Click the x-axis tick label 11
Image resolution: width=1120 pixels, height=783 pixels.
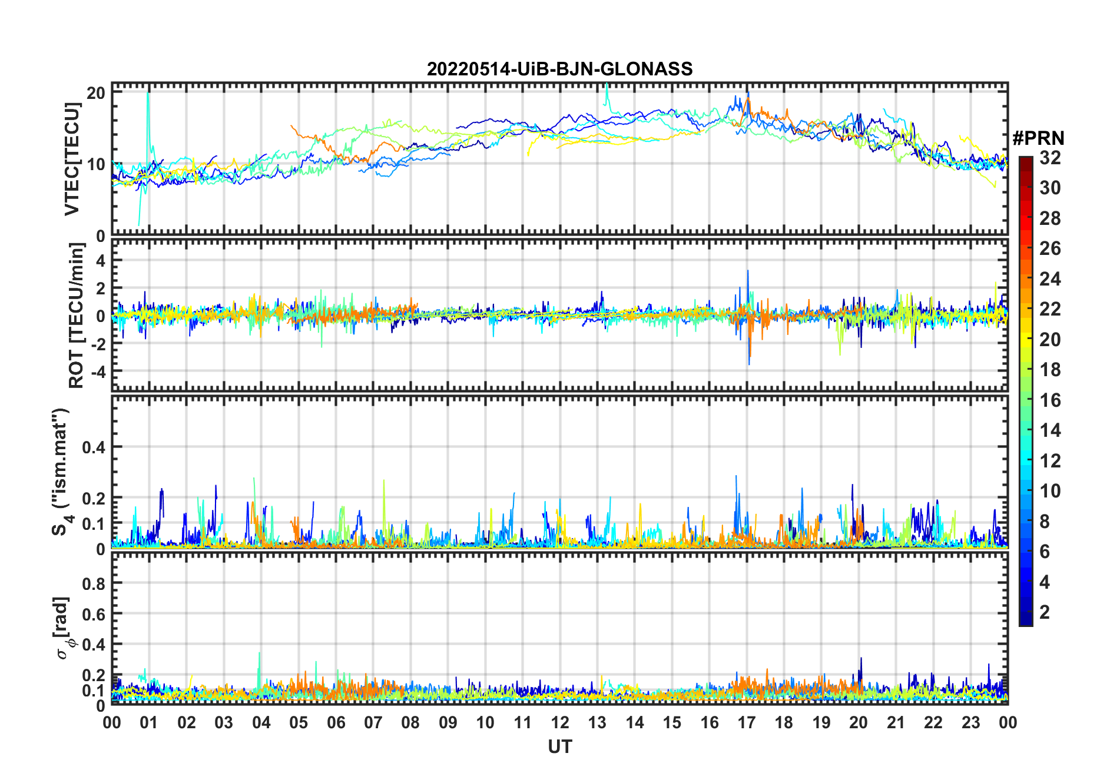pos(523,722)
